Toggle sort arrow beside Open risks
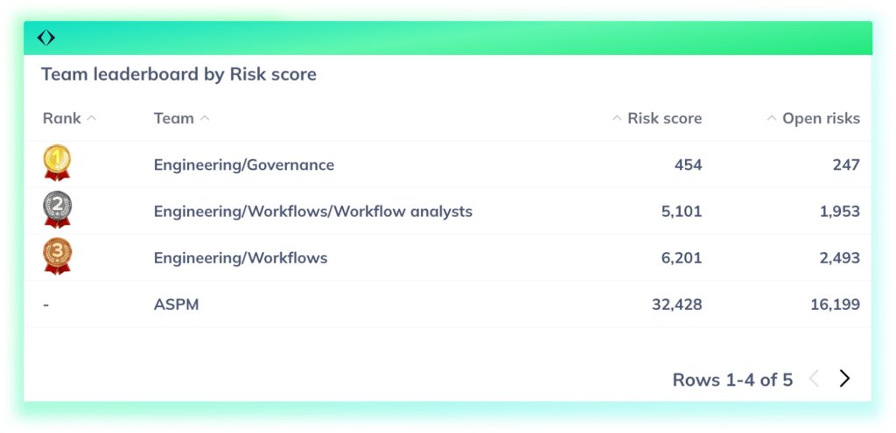Viewport: 896px width, 433px height. (x=772, y=118)
